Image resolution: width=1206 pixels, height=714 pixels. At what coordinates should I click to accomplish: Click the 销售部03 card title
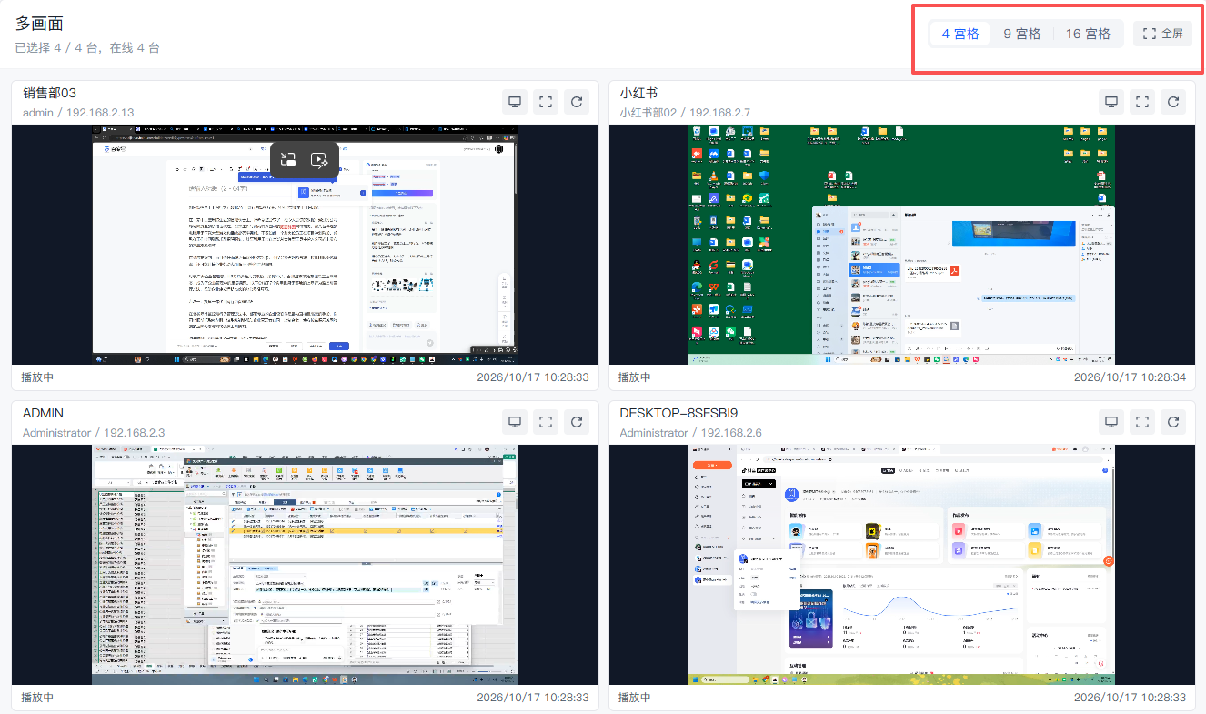coord(50,93)
